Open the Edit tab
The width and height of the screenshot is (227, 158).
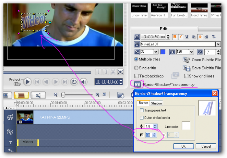(164, 29)
